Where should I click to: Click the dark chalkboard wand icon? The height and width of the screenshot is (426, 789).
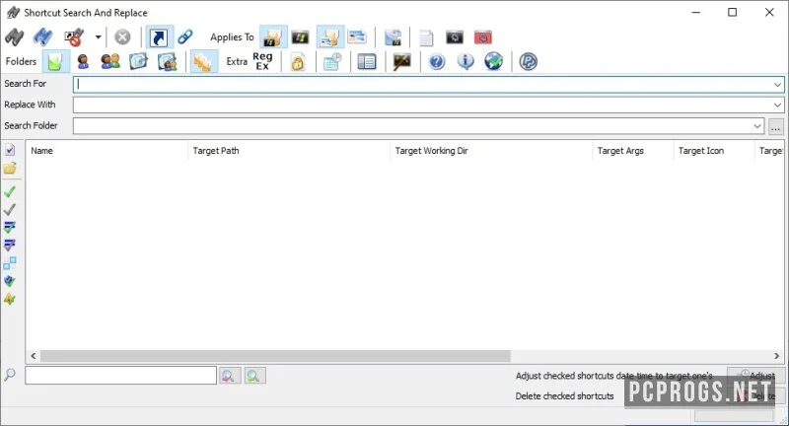coord(402,62)
